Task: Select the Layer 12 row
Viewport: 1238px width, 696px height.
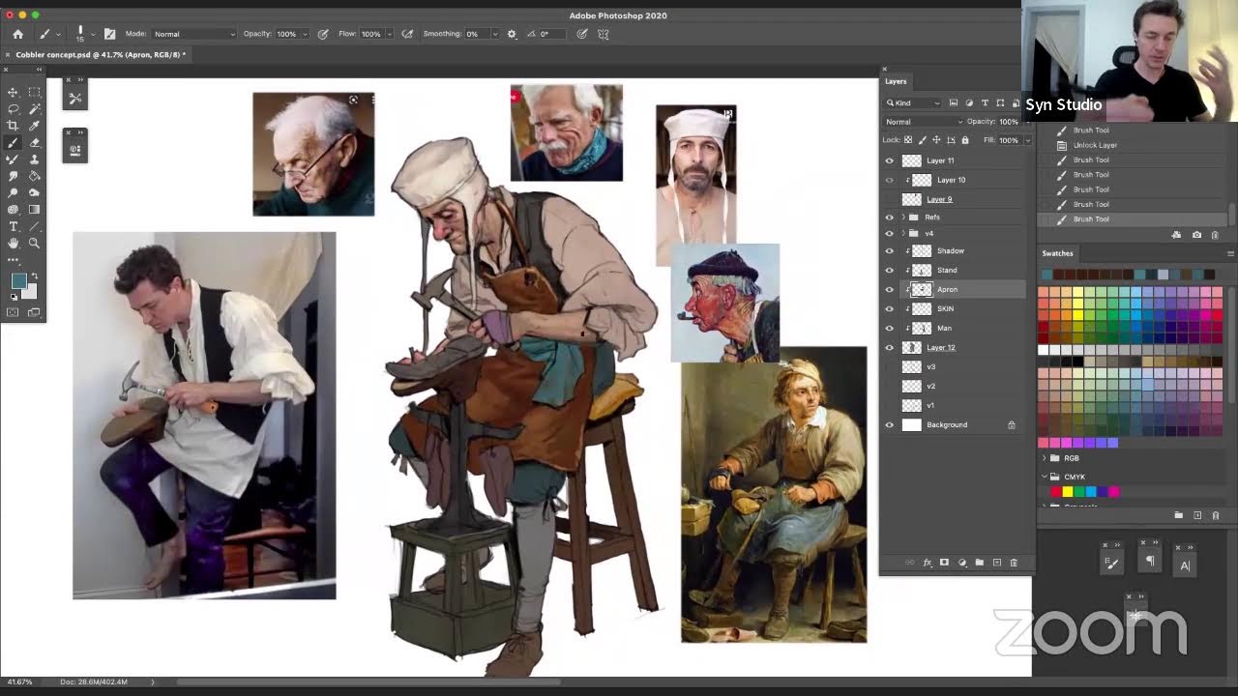Action: (x=953, y=347)
